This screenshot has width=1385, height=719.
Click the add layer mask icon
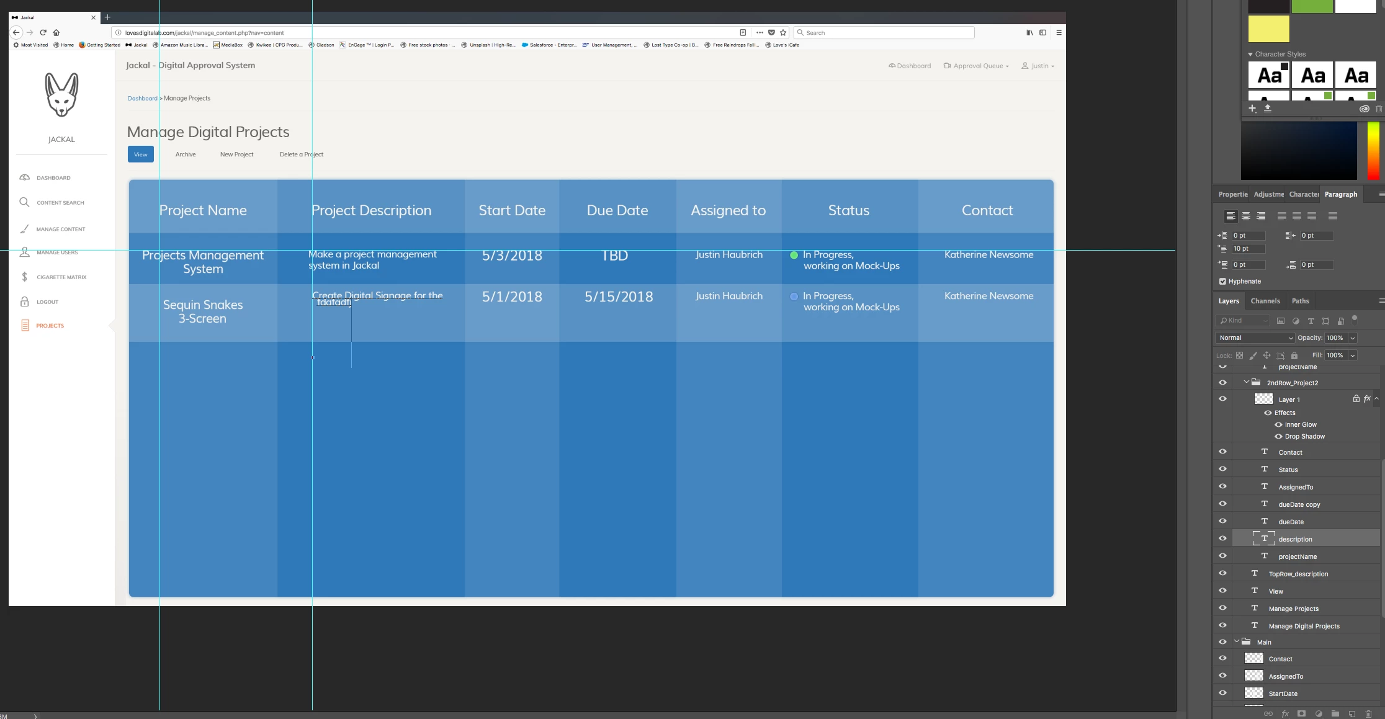click(1301, 713)
